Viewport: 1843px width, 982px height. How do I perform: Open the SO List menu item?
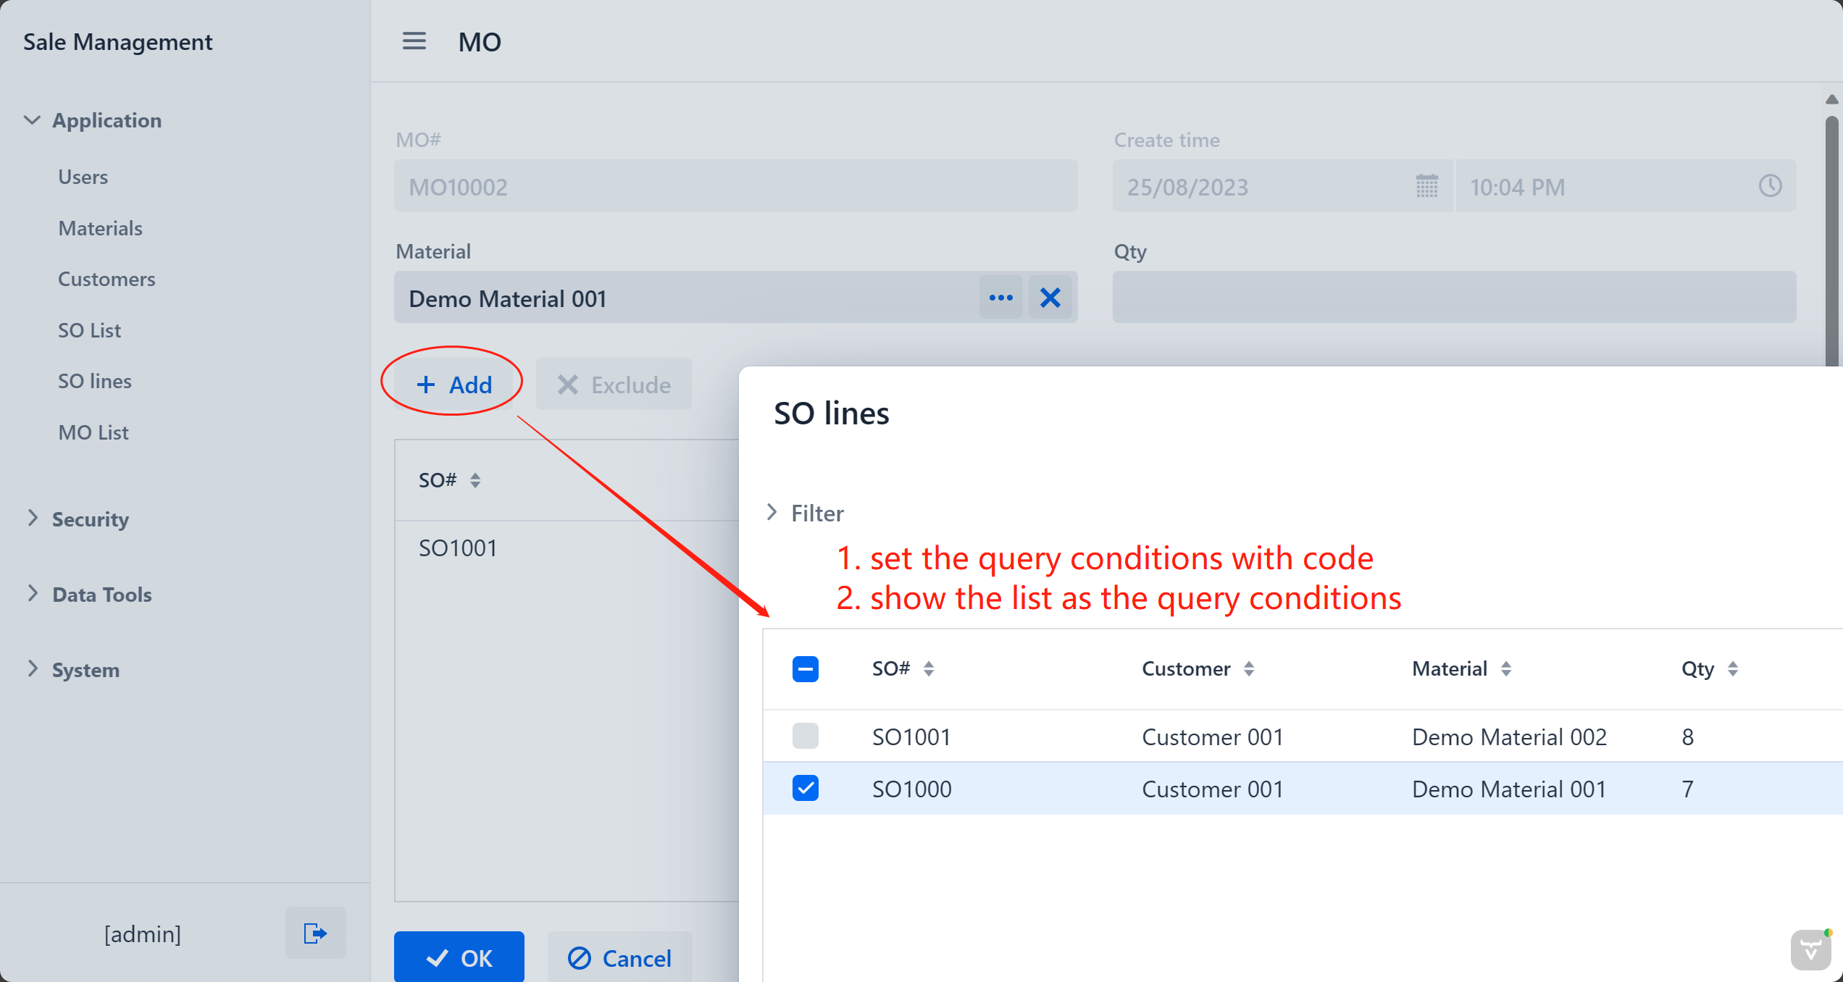coord(89,330)
